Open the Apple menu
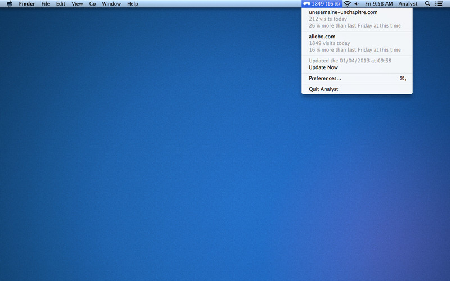Image resolution: width=450 pixels, height=281 pixels. pos(10,4)
